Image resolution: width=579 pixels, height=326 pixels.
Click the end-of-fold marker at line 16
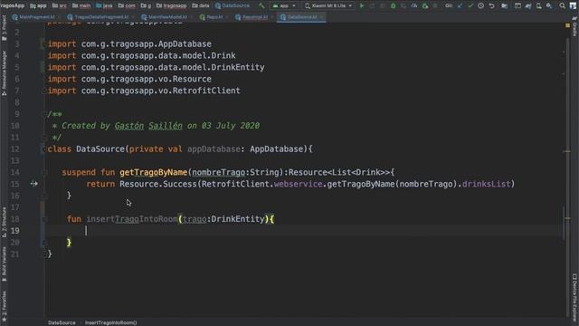[x=43, y=196]
